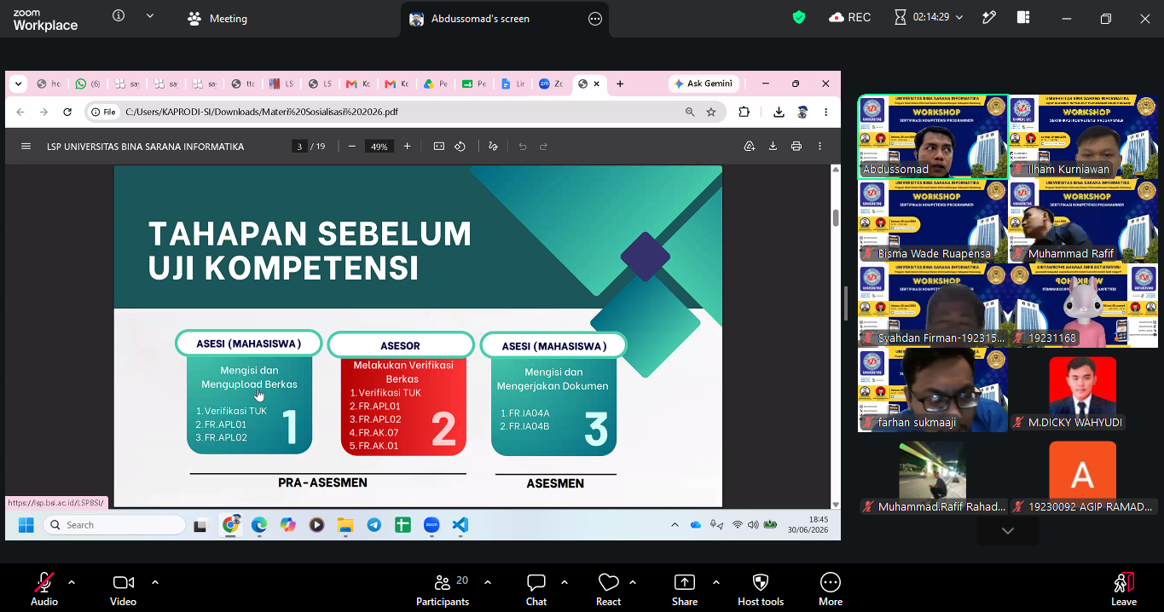Viewport: 1164px width, 612px height.
Task: Toggle Video camera in Zoom toolbar
Action: click(123, 588)
